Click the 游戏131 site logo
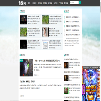 pyautogui.click(x=22, y=3)
